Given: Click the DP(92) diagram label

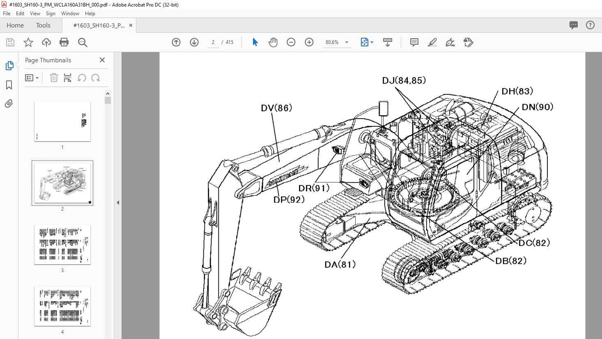Looking at the screenshot, I should pyautogui.click(x=289, y=199).
